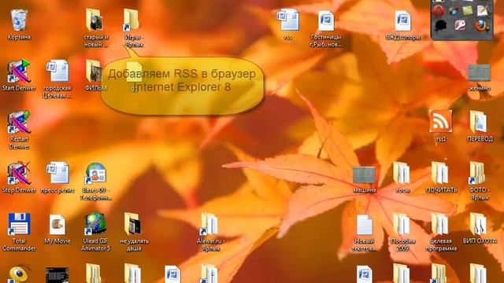Launch the WebMoney Keeper ant shortcut
This screenshot has height=283, width=504.
pos(19,274)
